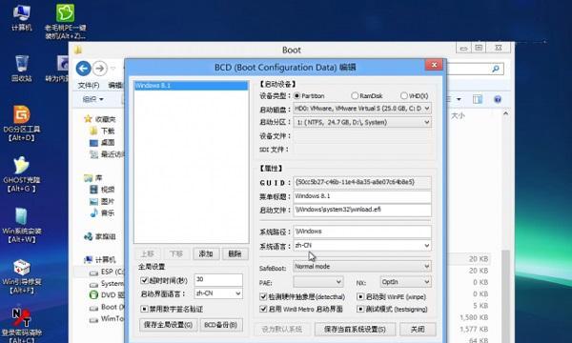Click the 关闭 button
The image size is (572, 343).
(x=418, y=329)
